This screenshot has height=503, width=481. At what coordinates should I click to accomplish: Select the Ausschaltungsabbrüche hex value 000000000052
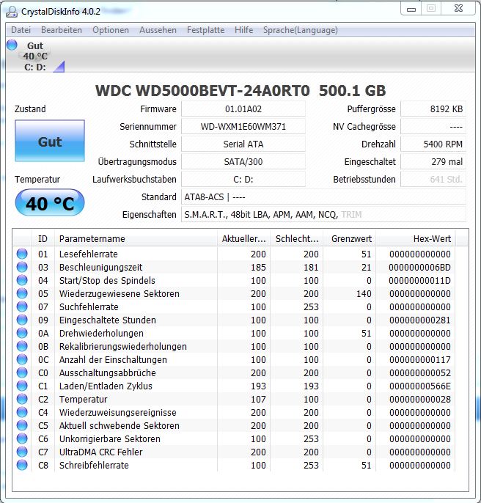[419, 372]
